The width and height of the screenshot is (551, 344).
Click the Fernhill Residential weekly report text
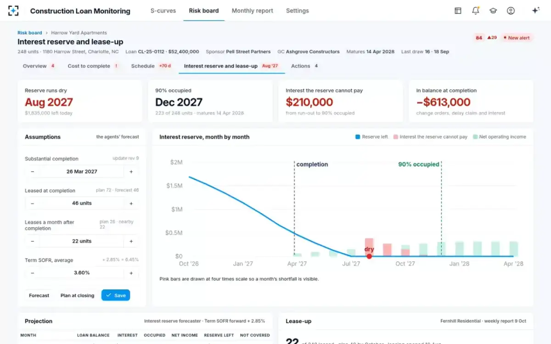coord(483,321)
